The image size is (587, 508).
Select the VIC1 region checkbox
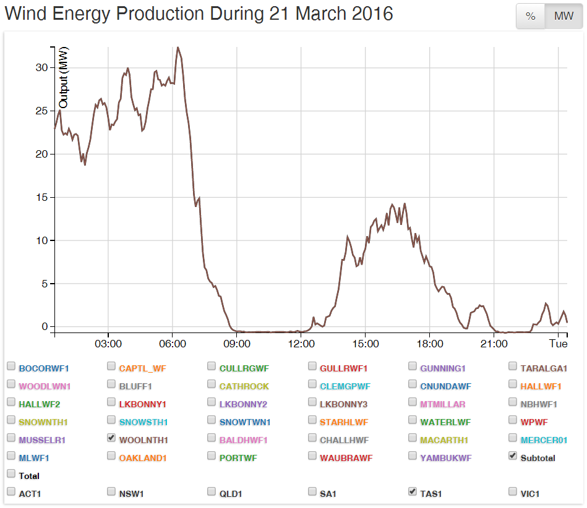pos(513,491)
